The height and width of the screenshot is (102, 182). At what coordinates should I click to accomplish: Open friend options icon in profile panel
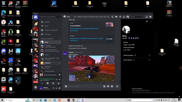click(x=147, y=21)
